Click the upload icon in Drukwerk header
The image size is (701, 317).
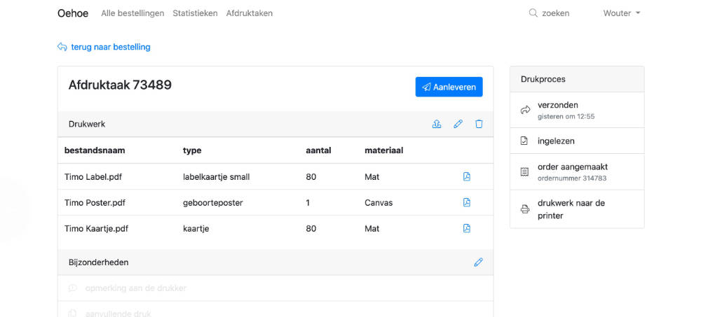point(437,124)
